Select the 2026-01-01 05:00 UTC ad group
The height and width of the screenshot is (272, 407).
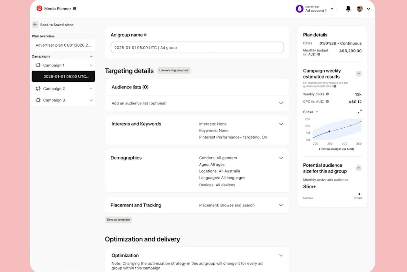pyautogui.click(x=64, y=76)
